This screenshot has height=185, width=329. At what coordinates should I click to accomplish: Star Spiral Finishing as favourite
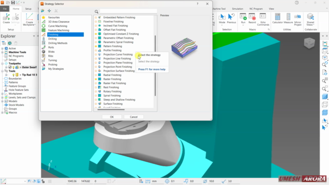point(96,96)
